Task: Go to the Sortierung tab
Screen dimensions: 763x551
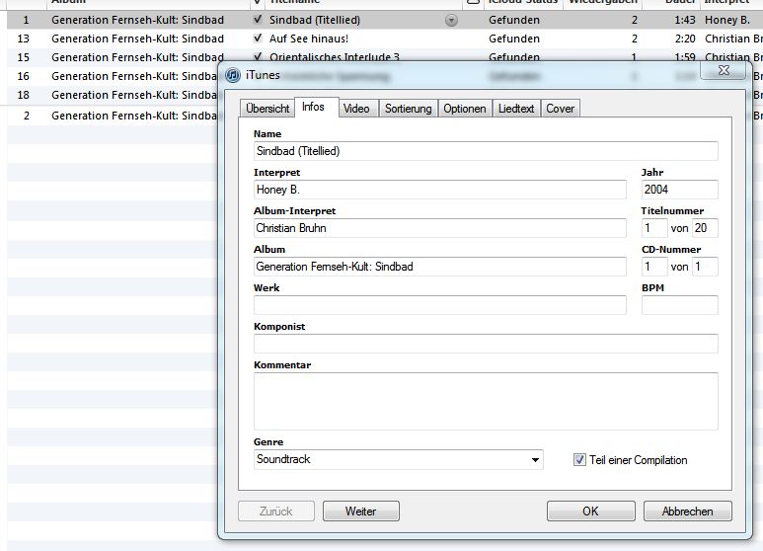Action: [x=409, y=109]
